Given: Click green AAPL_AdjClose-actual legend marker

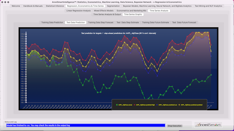Looking at the screenshot, I should [117, 105].
